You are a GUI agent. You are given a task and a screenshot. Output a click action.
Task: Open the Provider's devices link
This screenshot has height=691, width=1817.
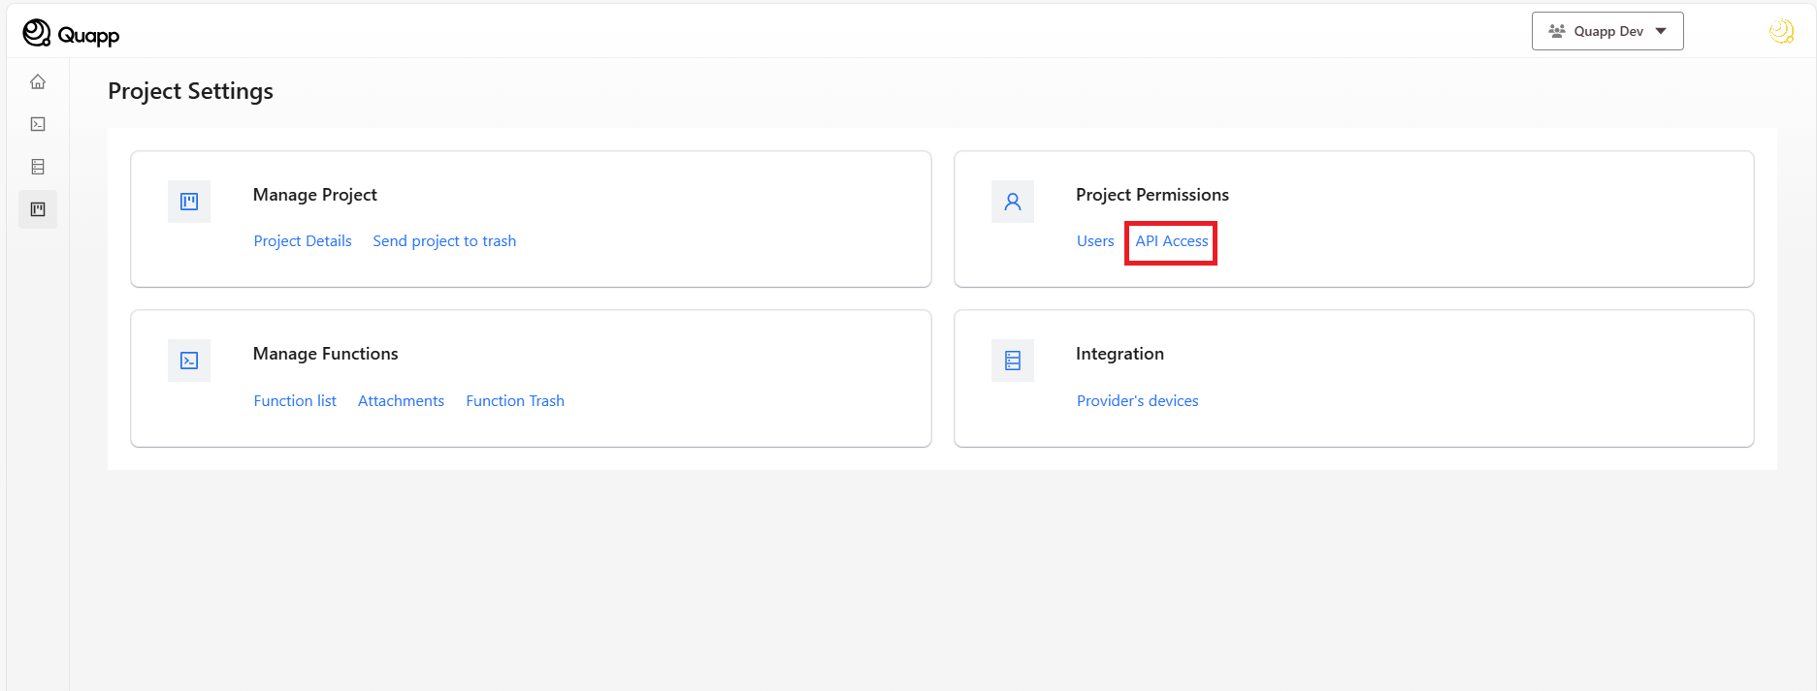[1137, 401]
